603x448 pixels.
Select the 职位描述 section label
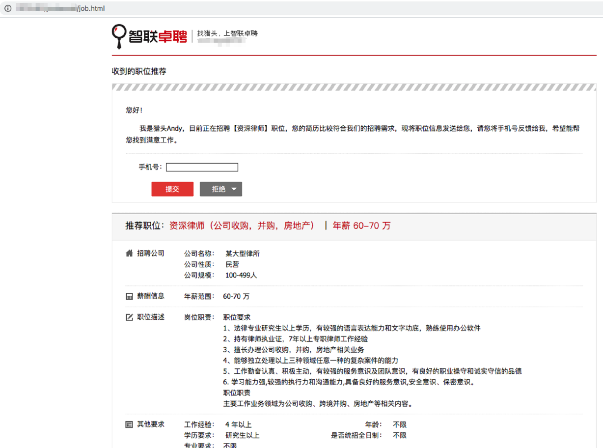click(151, 317)
